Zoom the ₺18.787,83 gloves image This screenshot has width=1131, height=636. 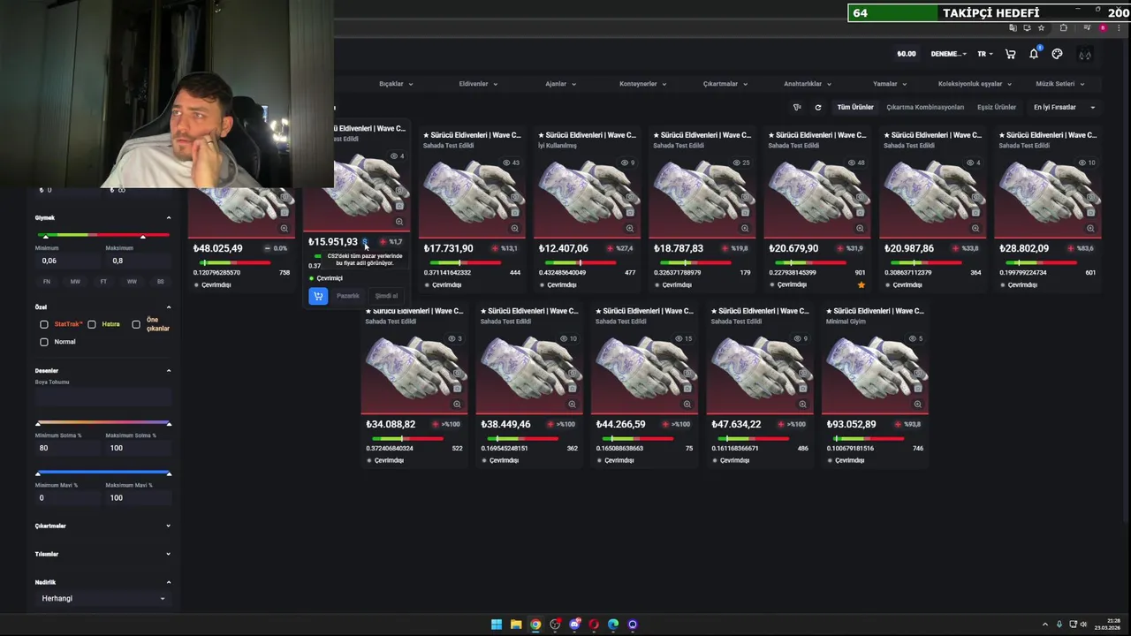pyautogui.click(x=745, y=228)
